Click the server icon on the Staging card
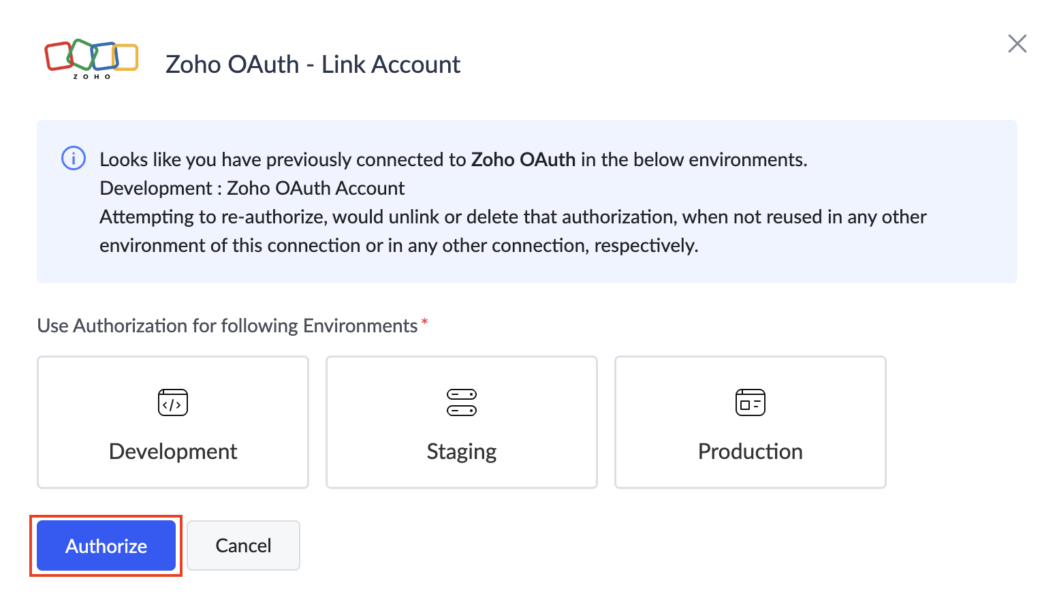 pyautogui.click(x=462, y=402)
